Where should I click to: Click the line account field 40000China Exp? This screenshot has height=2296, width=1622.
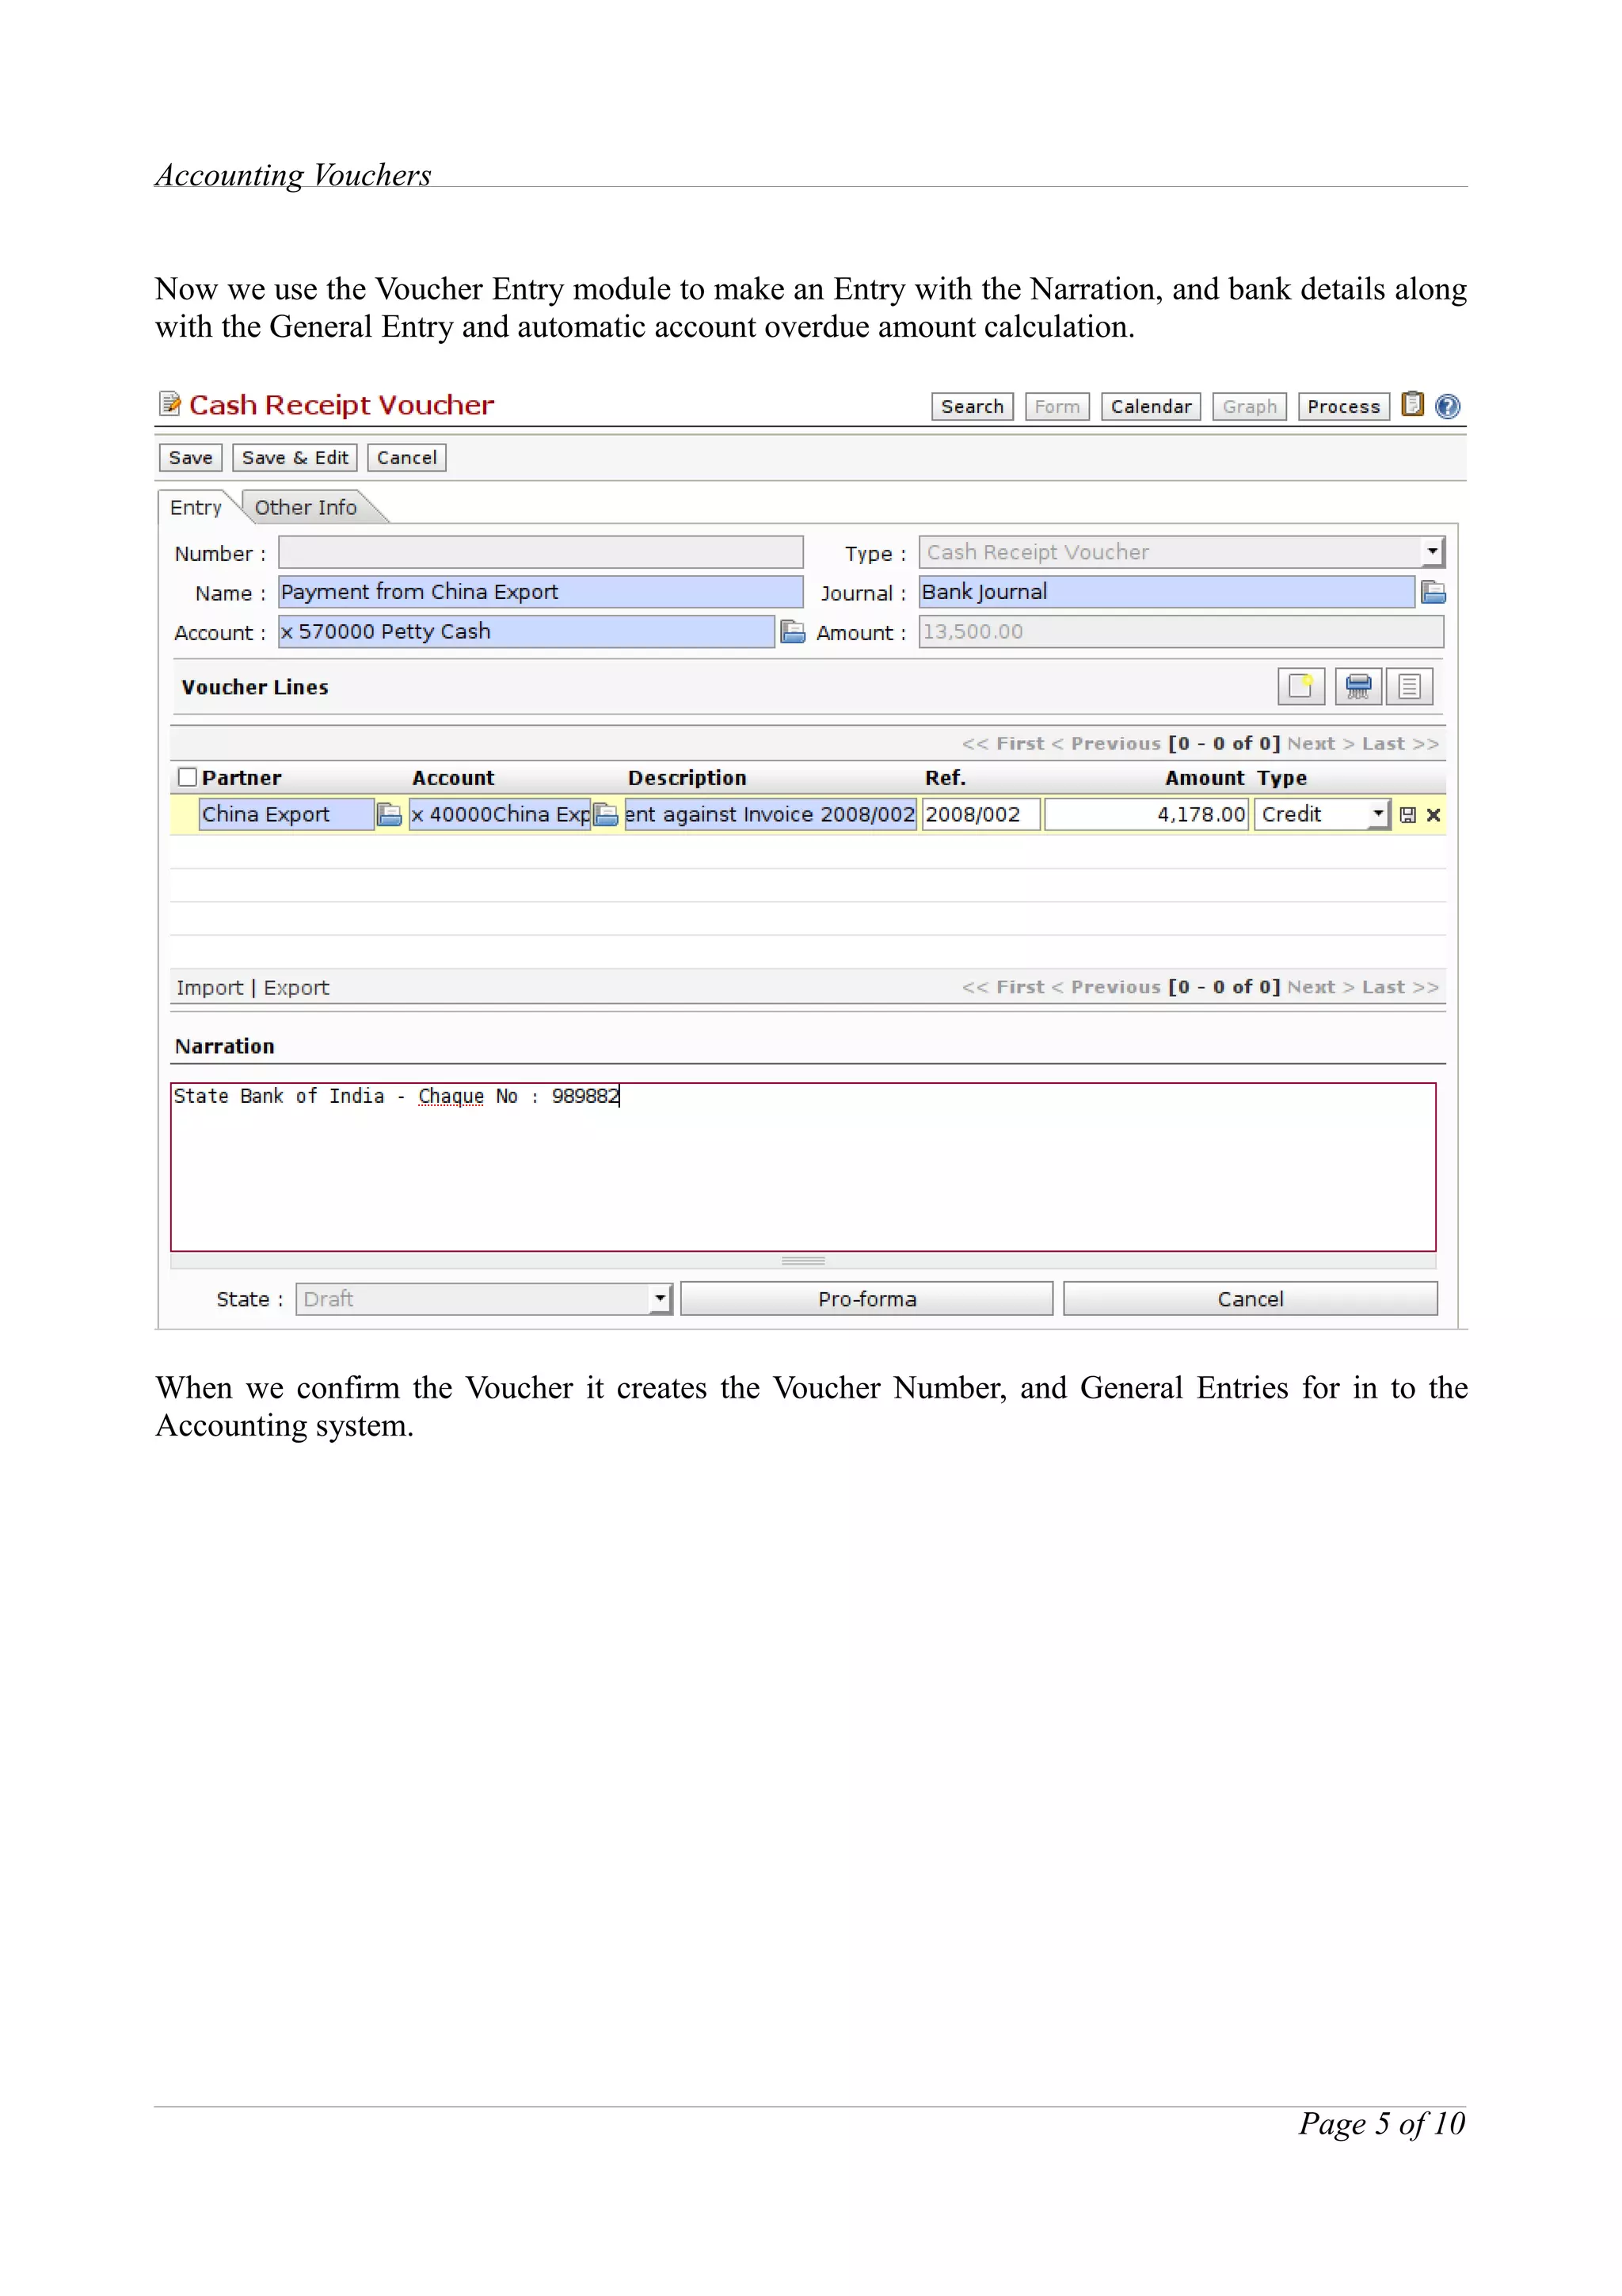click(x=500, y=814)
